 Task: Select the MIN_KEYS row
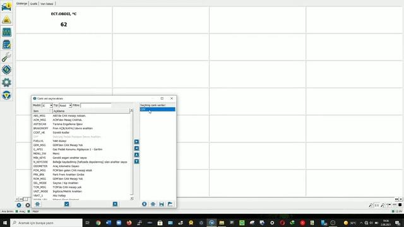point(81,158)
